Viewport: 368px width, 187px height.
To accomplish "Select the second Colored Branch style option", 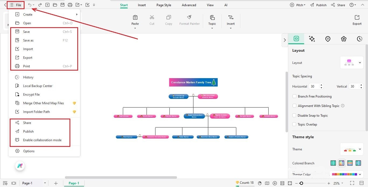I will (342, 163).
